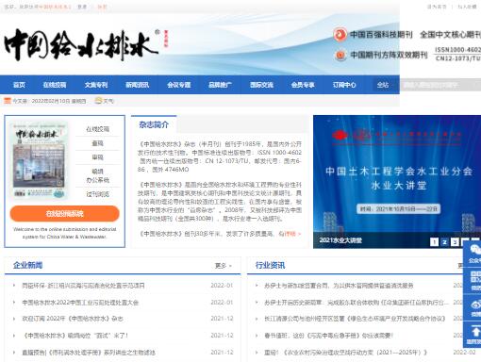Image resolution: width=481 pixels, height=362 pixels.
Task: Click the back-to-top arrow icon
Action: (x=475, y=332)
